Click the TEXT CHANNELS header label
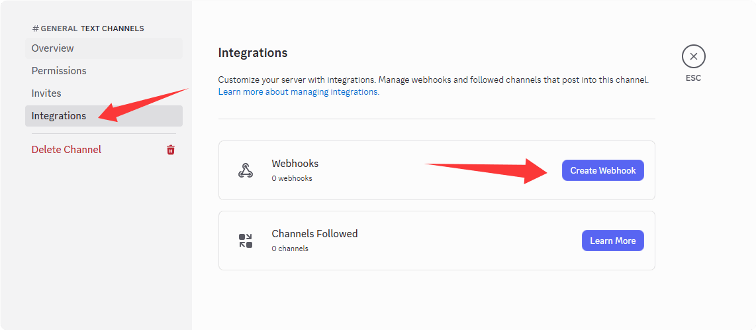The width and height of the screenshot is (756, 330). tap(113, 28)
